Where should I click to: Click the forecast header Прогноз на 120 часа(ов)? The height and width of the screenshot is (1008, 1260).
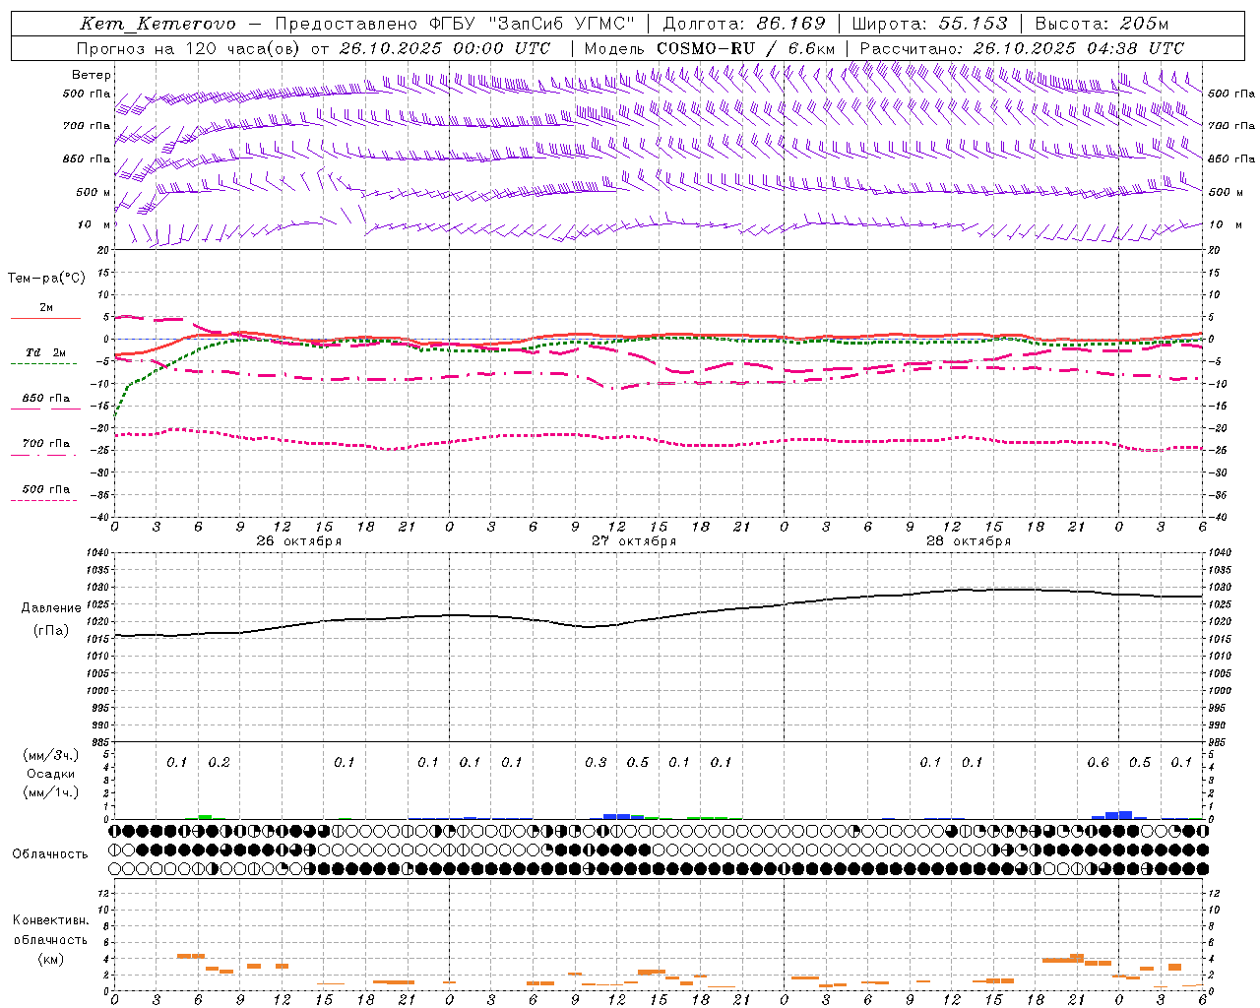[188, 48]
